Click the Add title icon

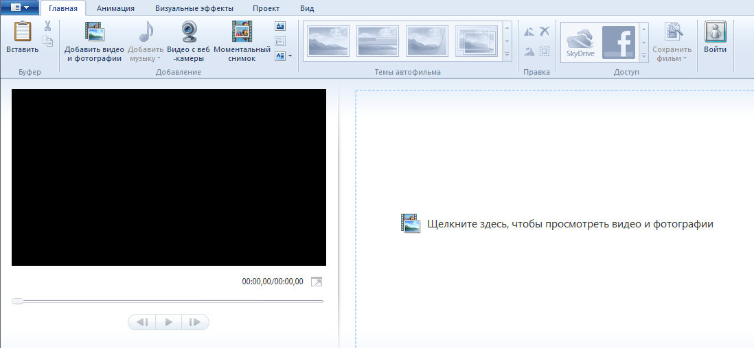[280, 26]
